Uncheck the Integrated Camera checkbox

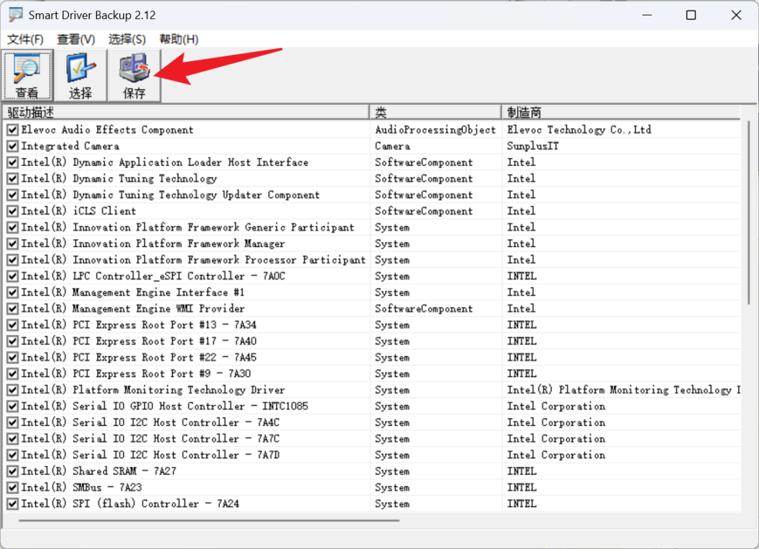tap(13, 146)
